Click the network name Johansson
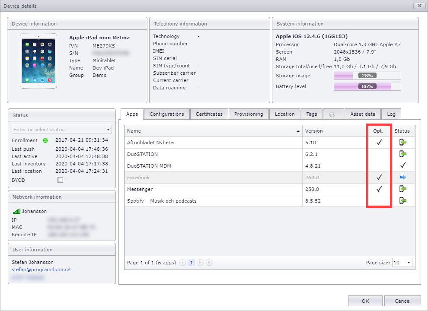428x311 pixels. click(34, 211)
